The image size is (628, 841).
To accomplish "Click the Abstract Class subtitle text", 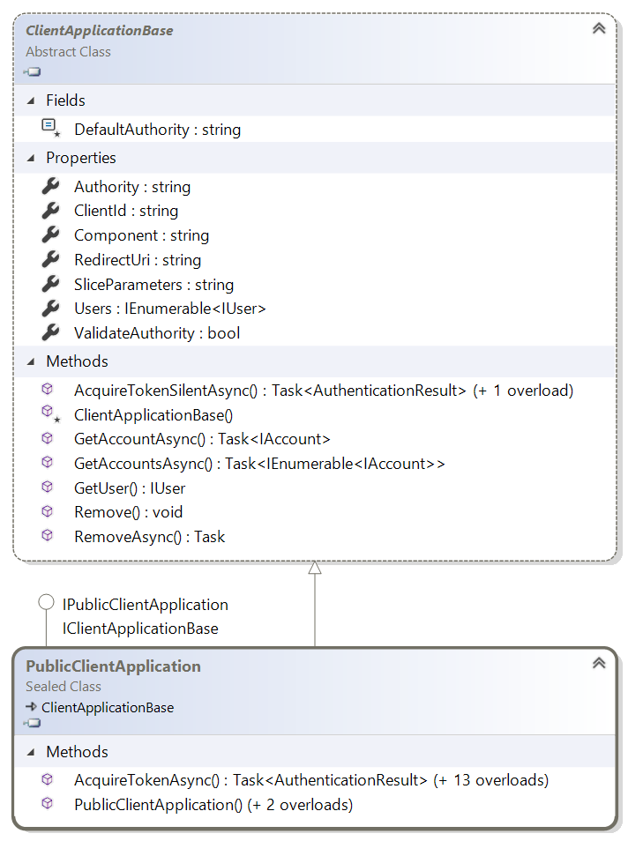I will (x=68, y=52).
